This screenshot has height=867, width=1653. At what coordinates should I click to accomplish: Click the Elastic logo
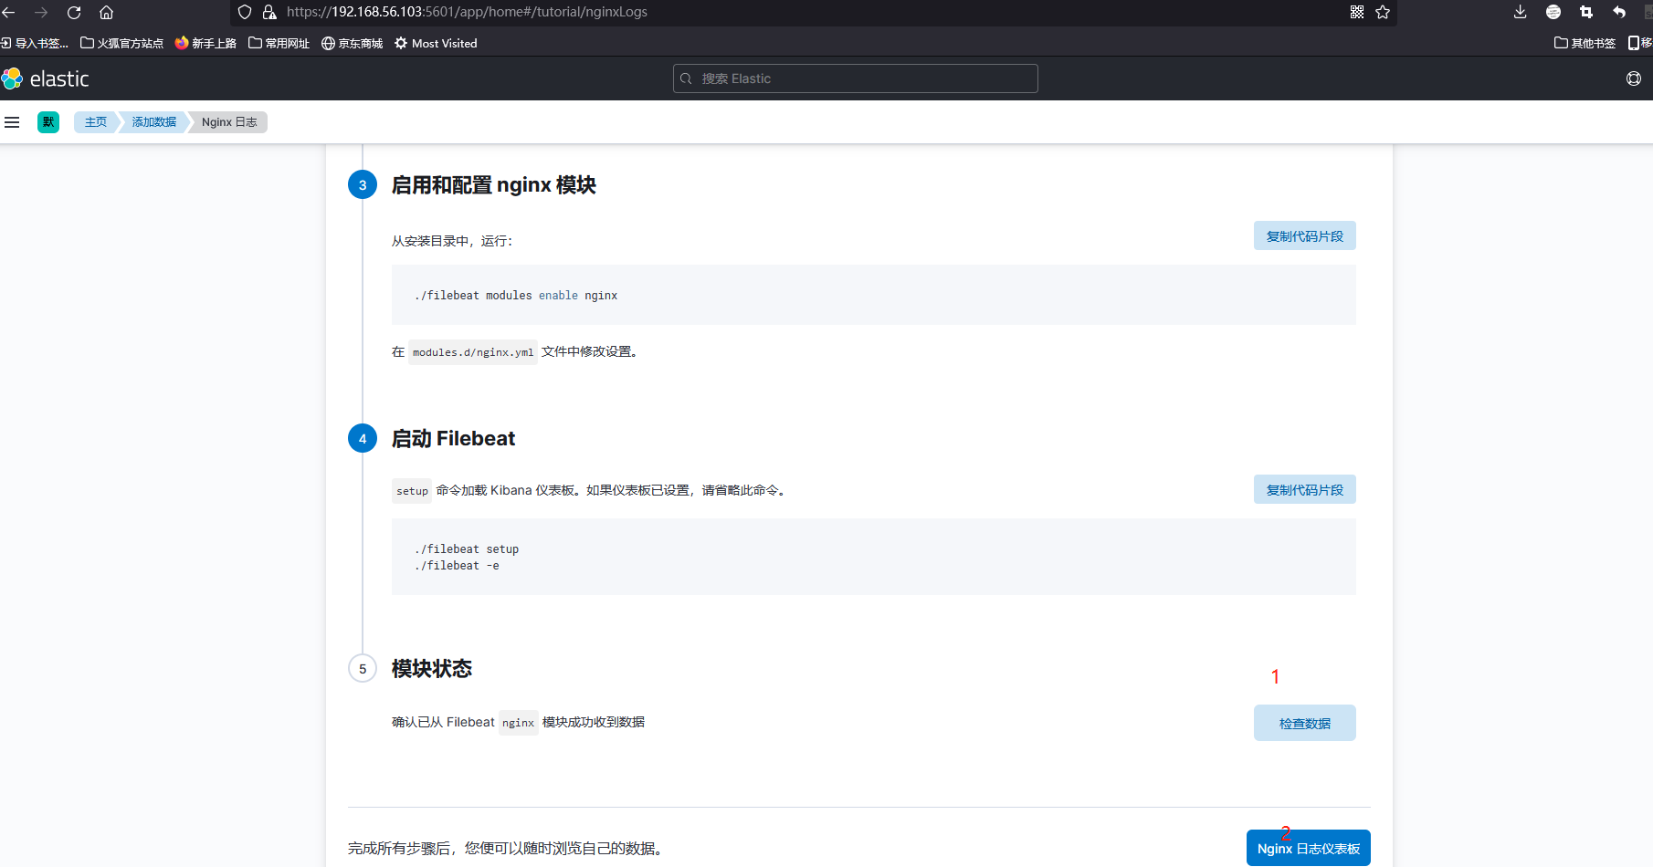tap(46, 78)
